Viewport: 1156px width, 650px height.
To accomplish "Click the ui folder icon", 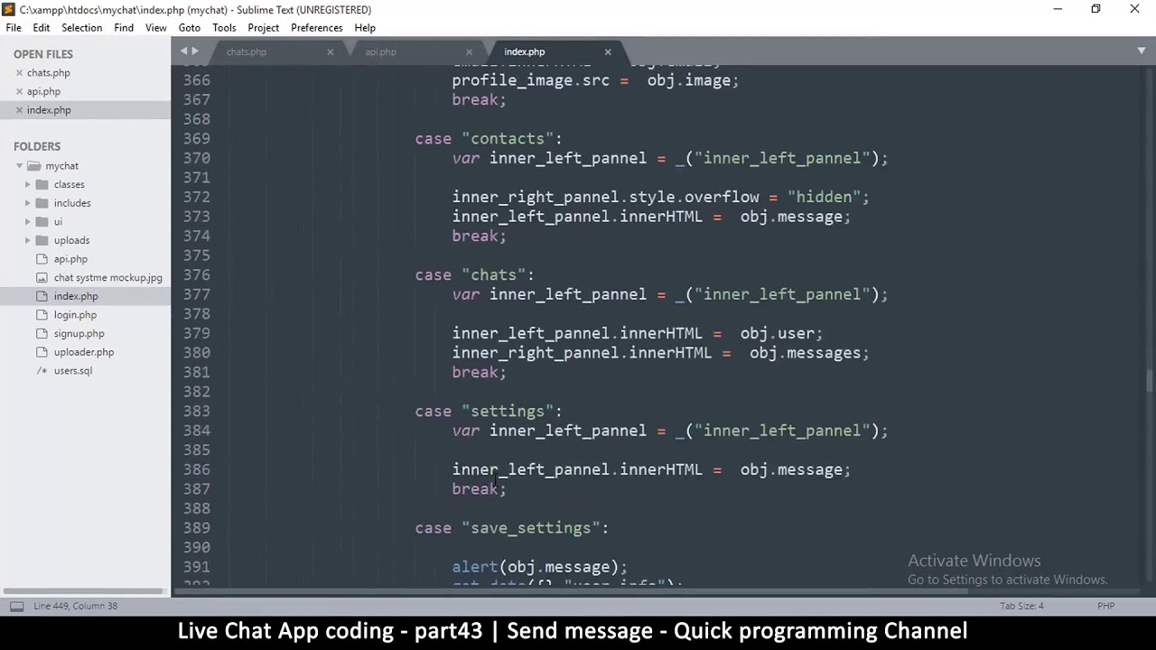I will point(42,222).
